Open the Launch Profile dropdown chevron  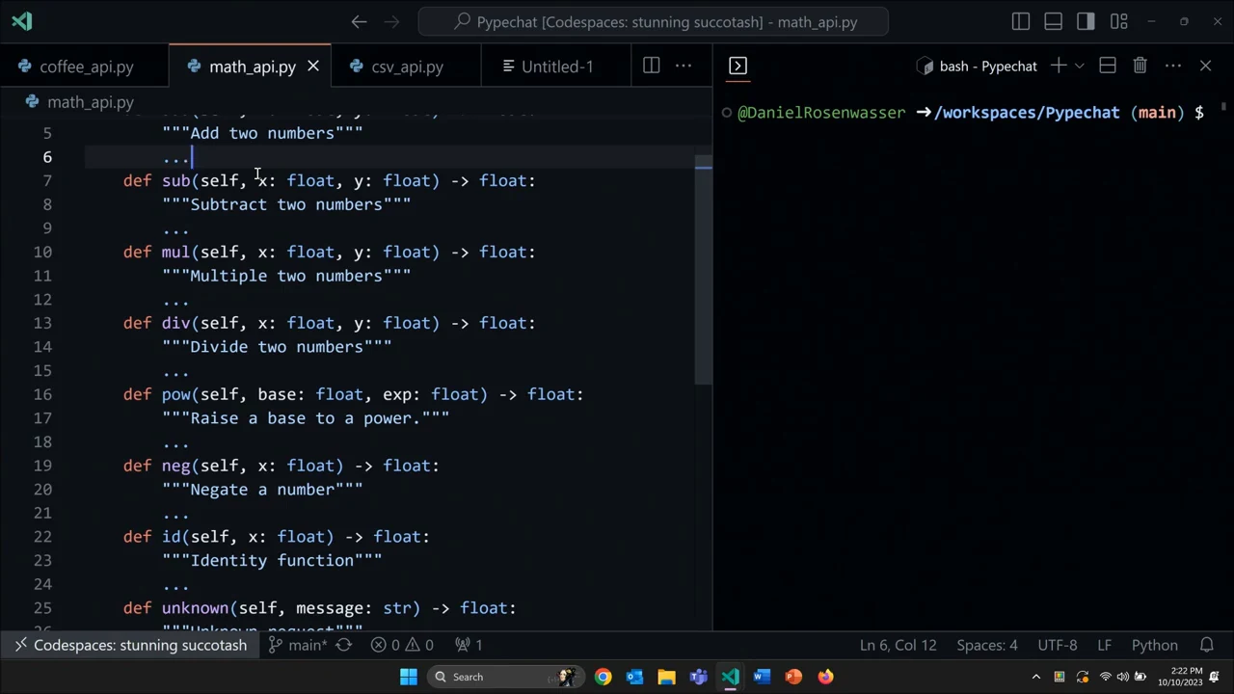tap(1079, 66)
